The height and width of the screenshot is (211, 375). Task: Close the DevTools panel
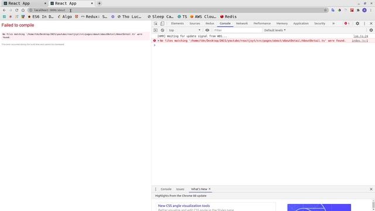(x=371, y=23)
